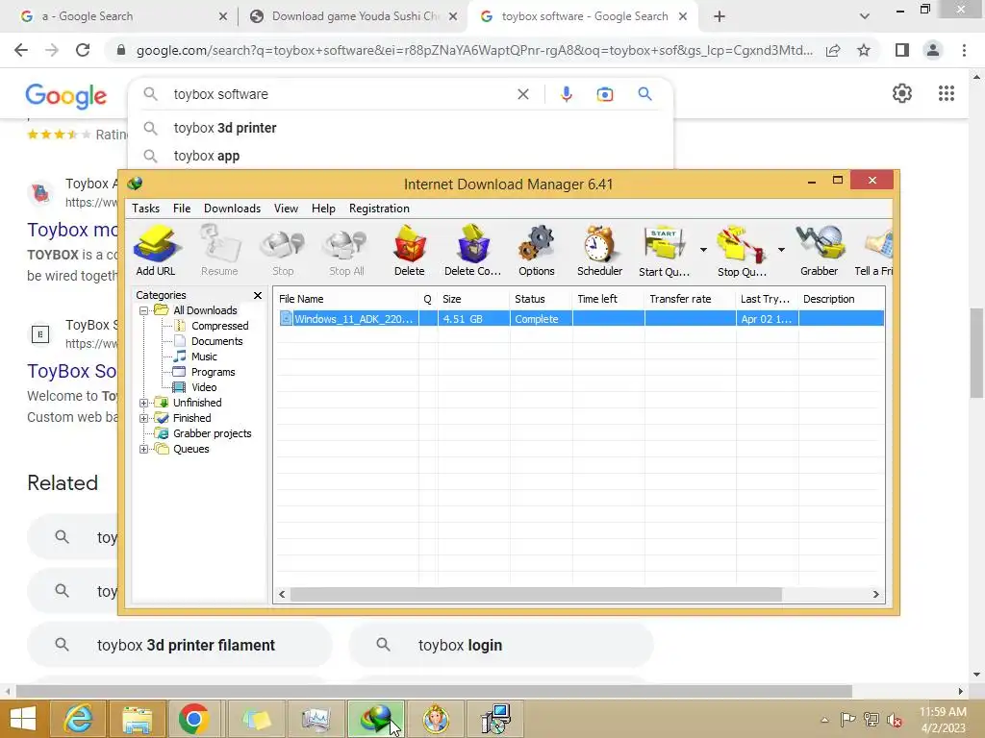985x738 pixels.
Task: Select the Documents category
Action: pos(216,341)
